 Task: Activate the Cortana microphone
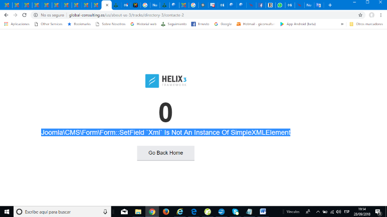105,212
